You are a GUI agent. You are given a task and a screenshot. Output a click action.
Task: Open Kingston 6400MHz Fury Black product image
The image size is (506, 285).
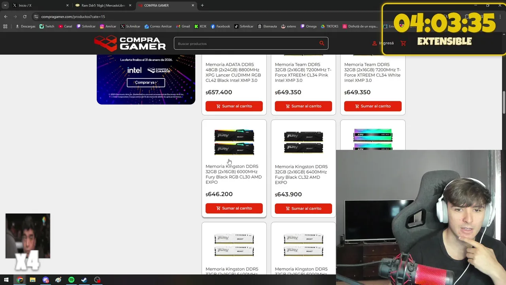(x=303, y=142)
